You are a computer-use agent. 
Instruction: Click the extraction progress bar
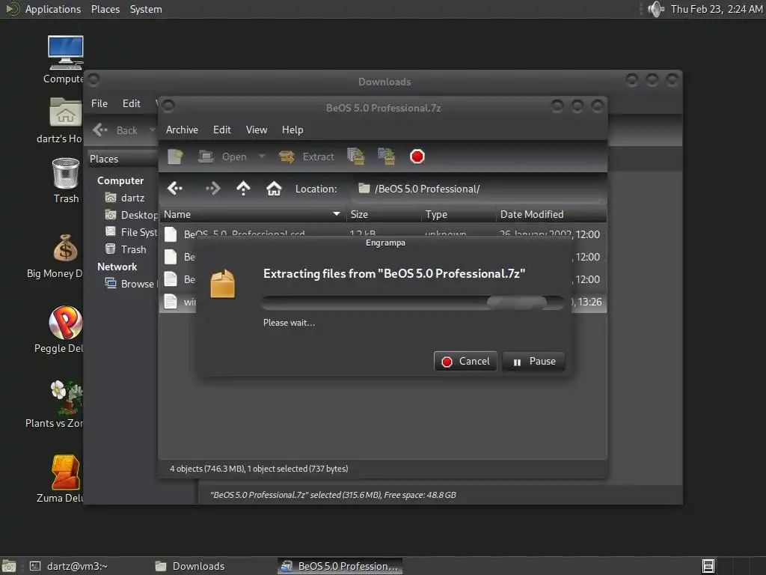[413, 302]
